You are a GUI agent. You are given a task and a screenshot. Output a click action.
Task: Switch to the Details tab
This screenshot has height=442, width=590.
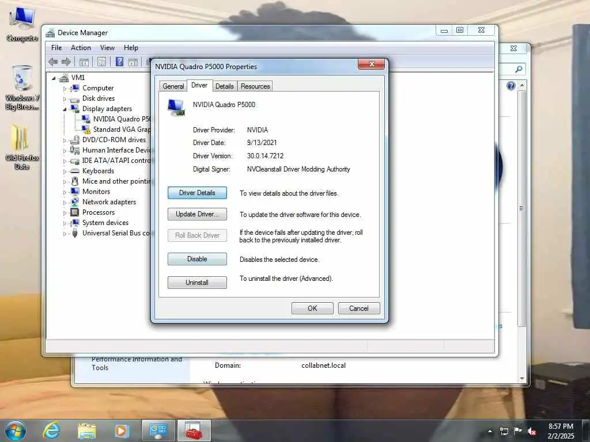point(225,86)
